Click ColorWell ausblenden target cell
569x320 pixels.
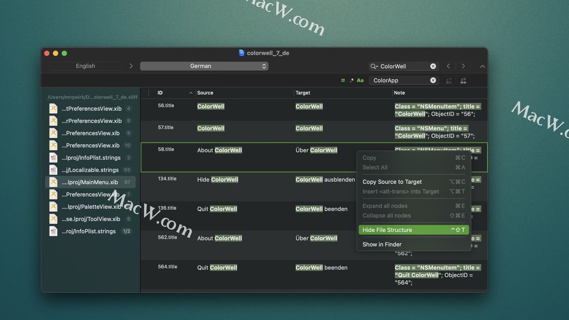tap(325, 180)
